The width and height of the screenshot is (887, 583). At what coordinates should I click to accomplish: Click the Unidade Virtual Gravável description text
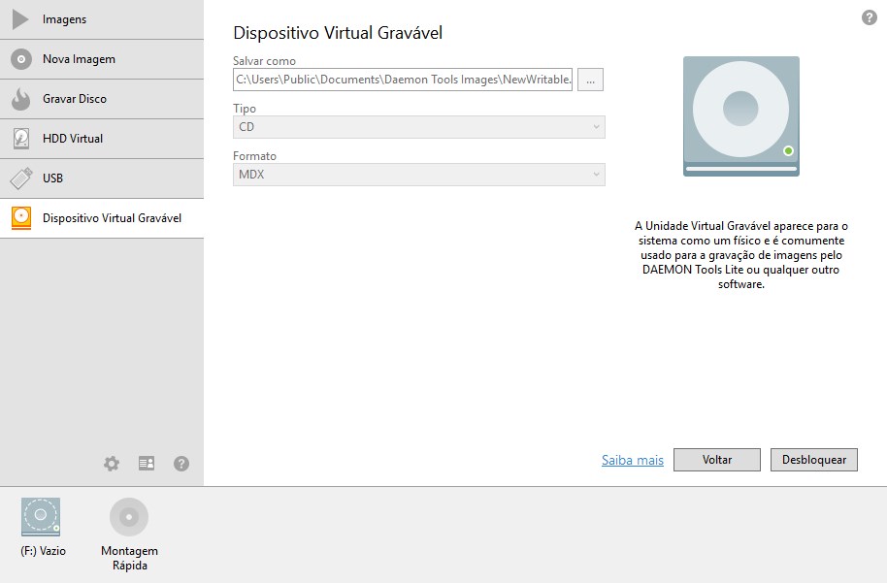point(741,255)
